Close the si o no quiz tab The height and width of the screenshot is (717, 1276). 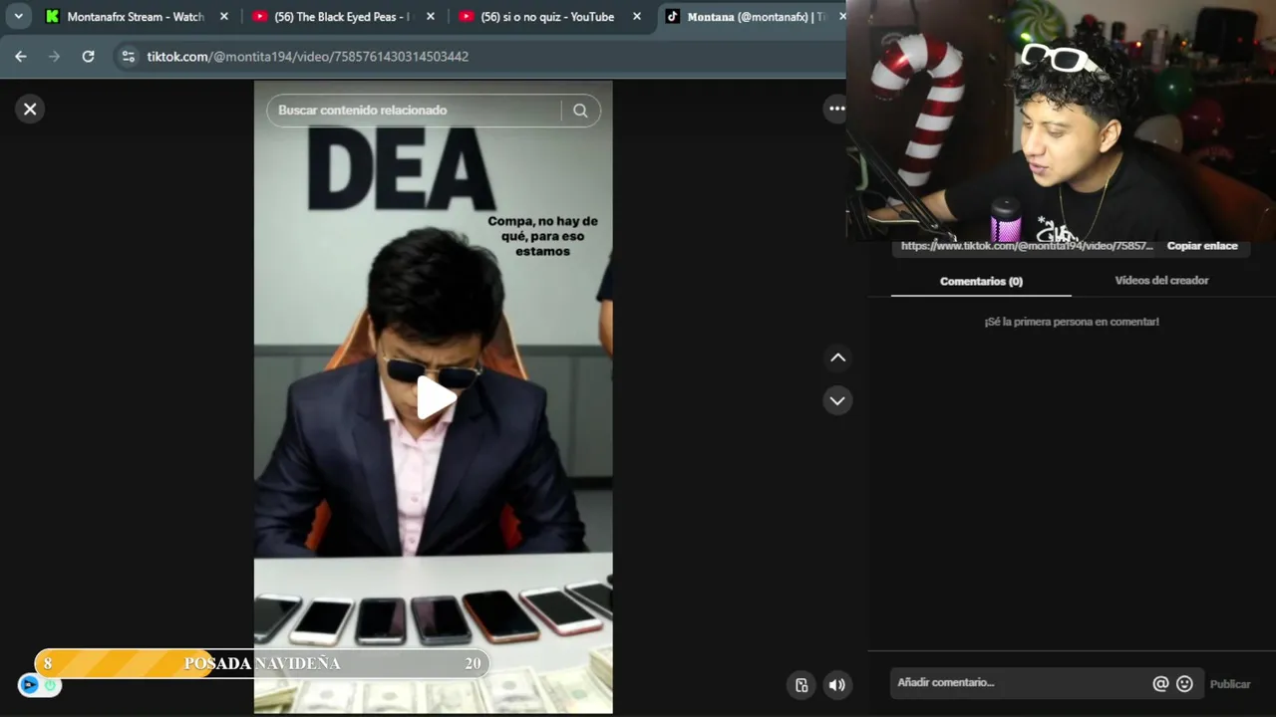click(x=637, y=16)
